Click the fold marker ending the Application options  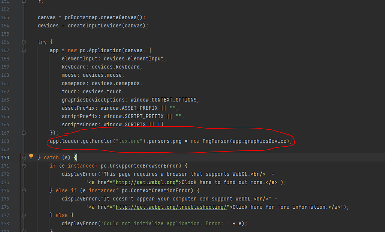23,132
